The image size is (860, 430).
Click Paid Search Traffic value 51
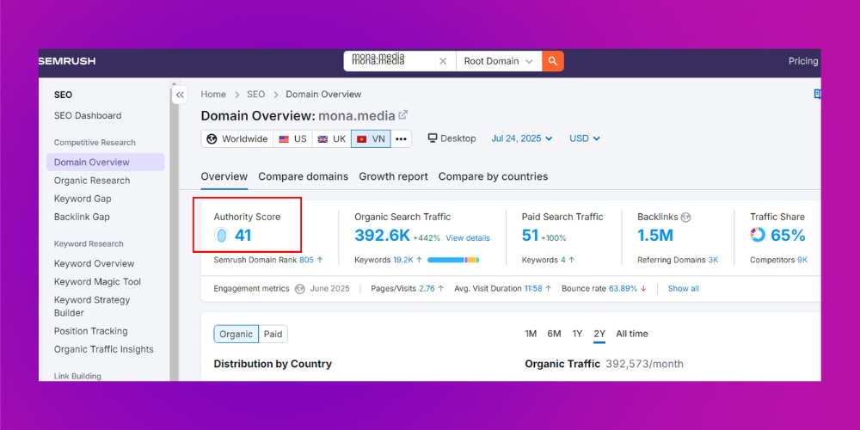[x=530, y=236]
